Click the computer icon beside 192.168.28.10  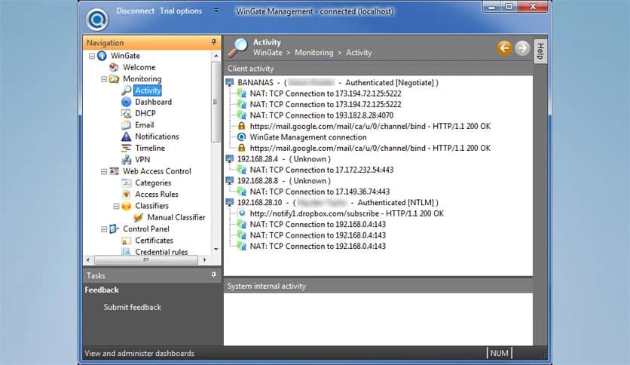(x=230, y=202)
